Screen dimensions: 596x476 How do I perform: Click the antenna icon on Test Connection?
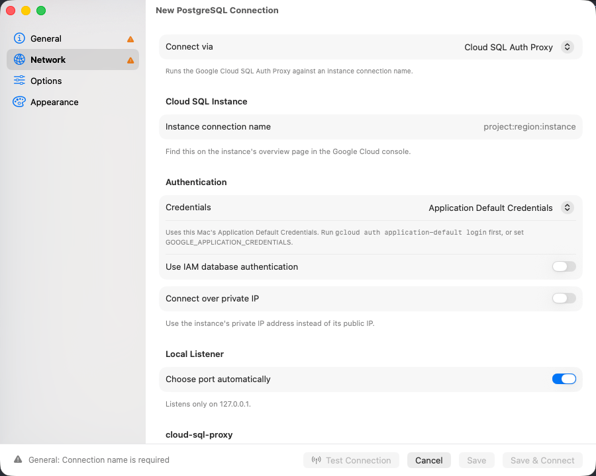[x=317, y=460]
